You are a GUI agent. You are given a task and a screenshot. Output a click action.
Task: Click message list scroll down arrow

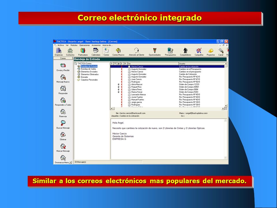point(226,106)
